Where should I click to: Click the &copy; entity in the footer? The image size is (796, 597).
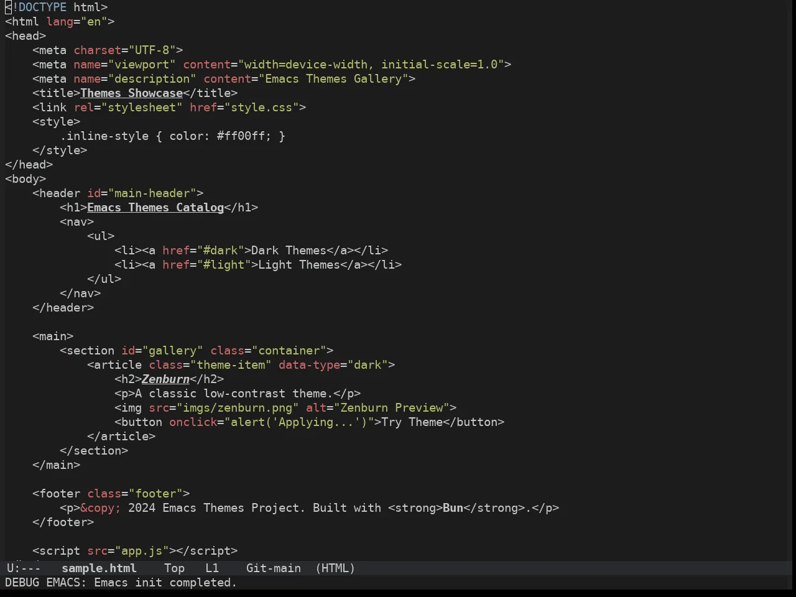[x=101, y=508]
